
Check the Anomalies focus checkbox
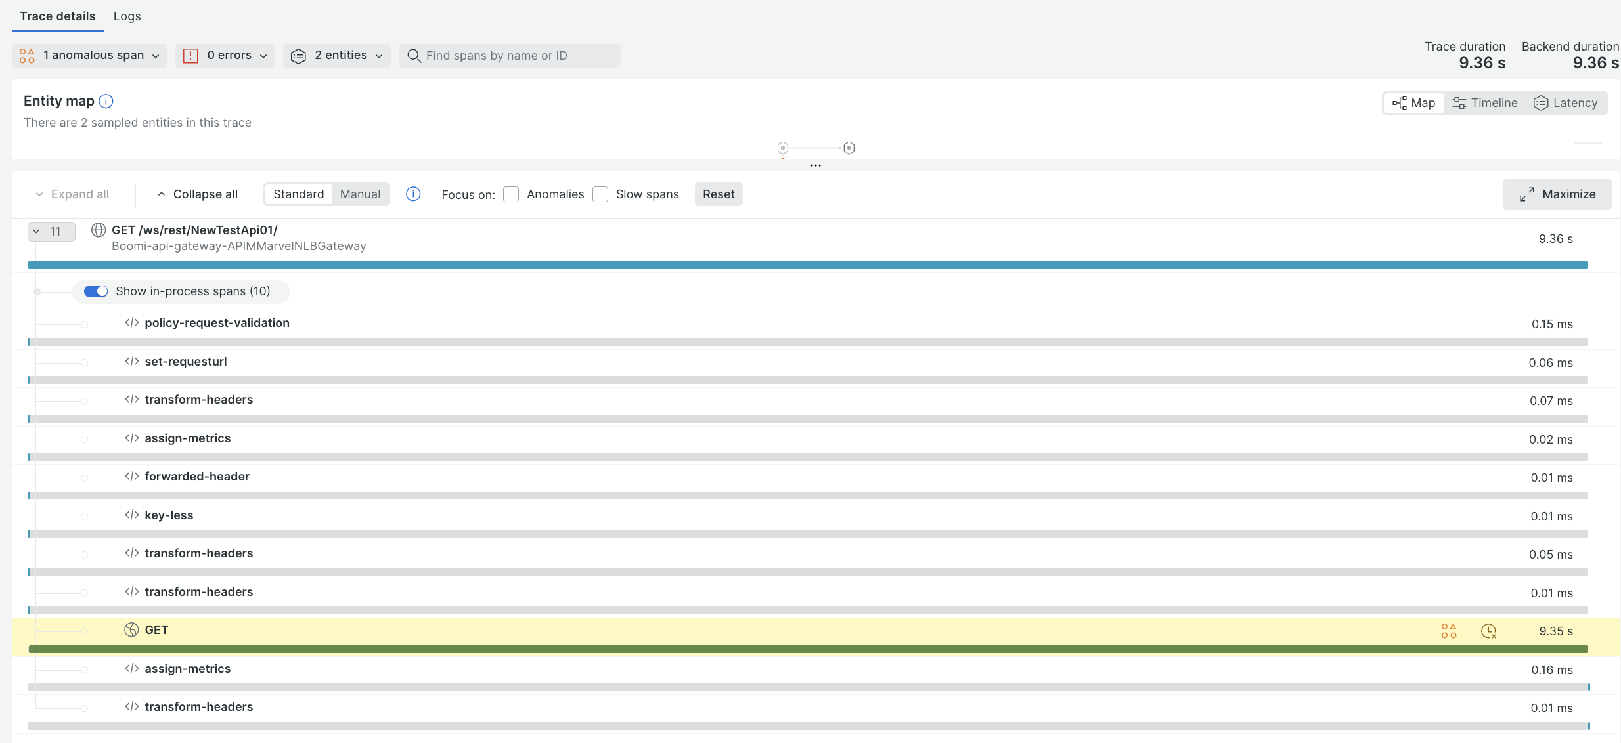(x=511, y=194)
